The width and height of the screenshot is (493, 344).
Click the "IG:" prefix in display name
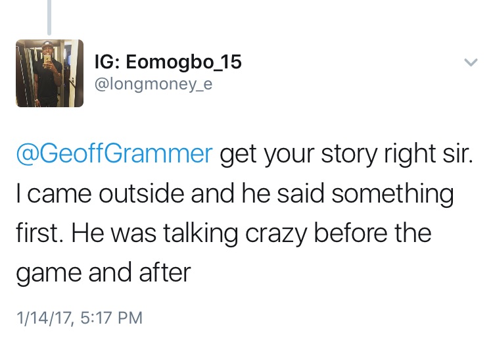click(107, 62)
